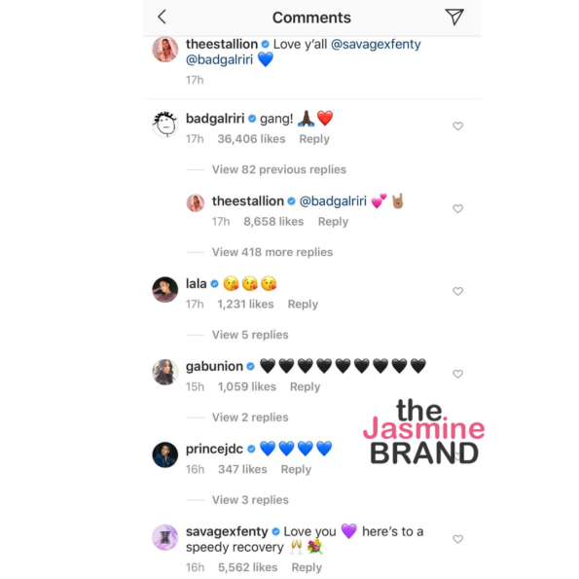579x579 pixels.
Task: Like lala's kissing emoji comment
Action: (x=458, y=292)
